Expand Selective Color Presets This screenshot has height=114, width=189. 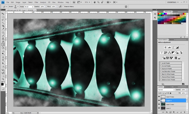click(160, 80)
